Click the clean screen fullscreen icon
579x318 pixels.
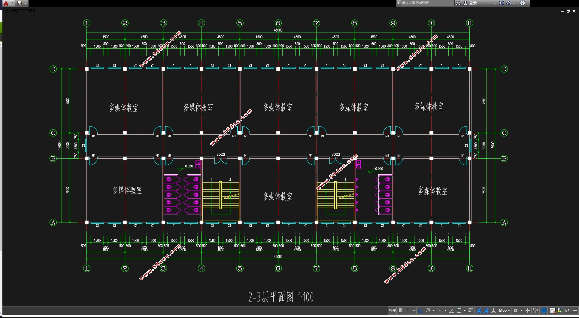[568, 310]
